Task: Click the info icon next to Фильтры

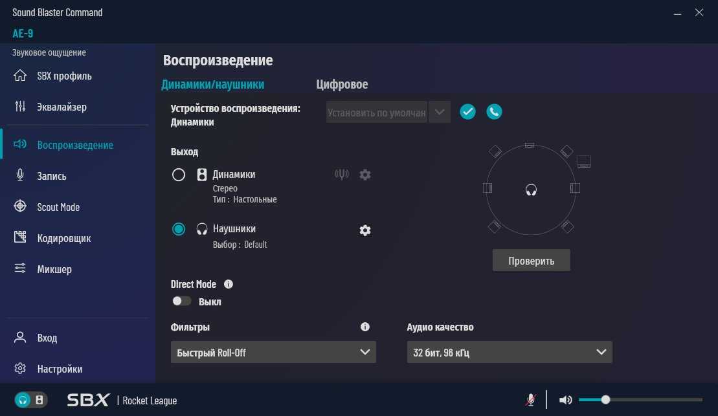Action: [x=365, y=327]
